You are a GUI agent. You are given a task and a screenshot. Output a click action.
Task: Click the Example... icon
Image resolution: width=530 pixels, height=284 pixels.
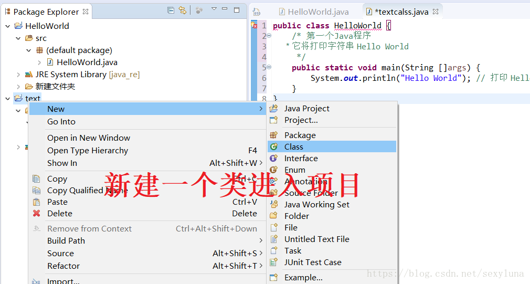(274, 277)
